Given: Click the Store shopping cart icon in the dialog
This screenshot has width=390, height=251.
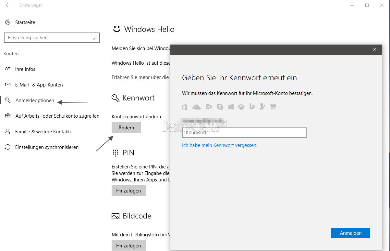Looking at the screenshot, I should click(273, 107).
